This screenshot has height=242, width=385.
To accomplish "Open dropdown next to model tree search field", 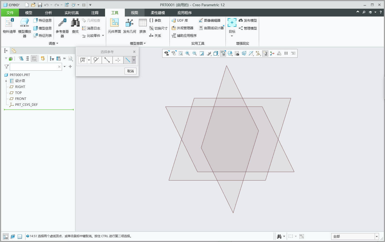I will 64,67.
